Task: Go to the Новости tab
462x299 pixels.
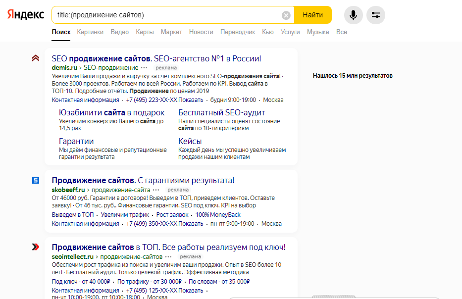Action: click(x=201, y=32)
